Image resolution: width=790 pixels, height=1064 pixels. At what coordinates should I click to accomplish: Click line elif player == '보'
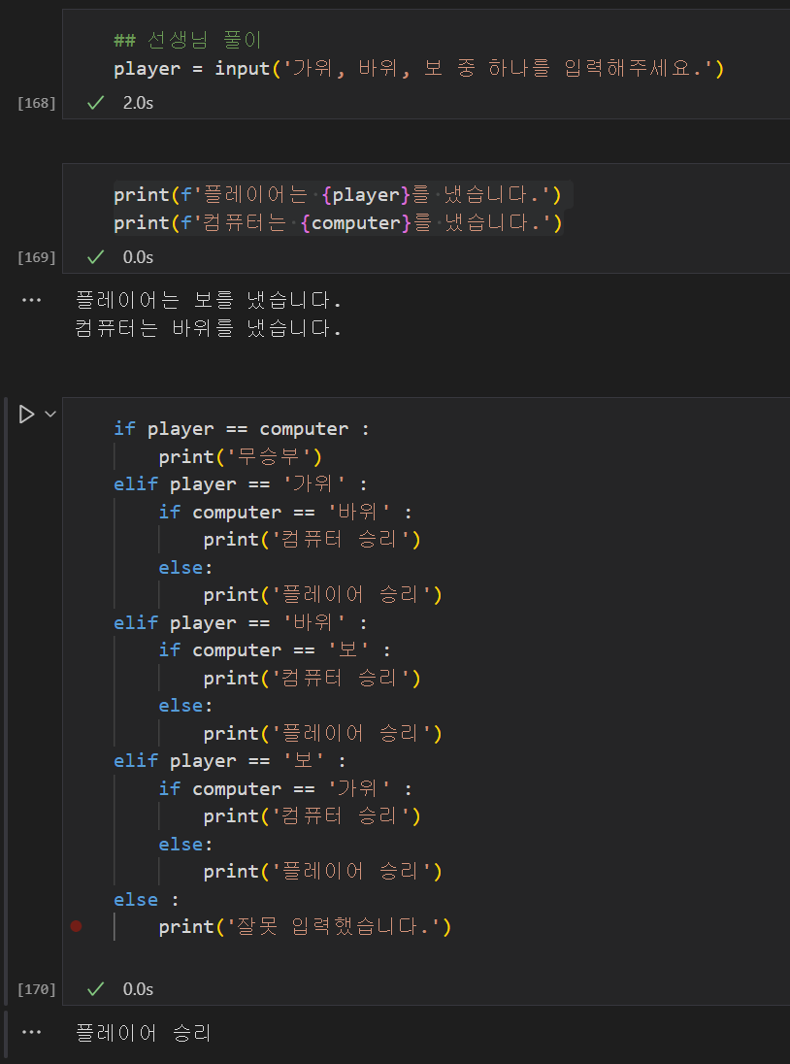click(229, 761)
